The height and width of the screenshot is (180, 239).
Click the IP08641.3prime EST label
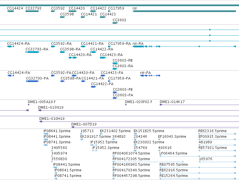click(57, 131)
